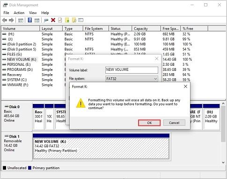Click the blue Primary partition legend swatch
The height and width of the screenshot is (179, 227).
pos(29,168)
